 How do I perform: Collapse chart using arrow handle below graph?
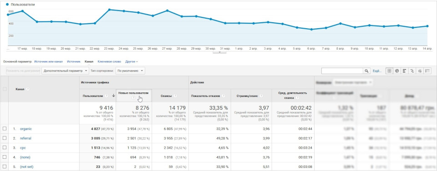coord(219,52)
